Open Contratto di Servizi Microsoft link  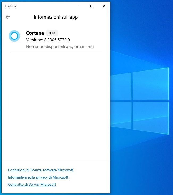(32, 184)
